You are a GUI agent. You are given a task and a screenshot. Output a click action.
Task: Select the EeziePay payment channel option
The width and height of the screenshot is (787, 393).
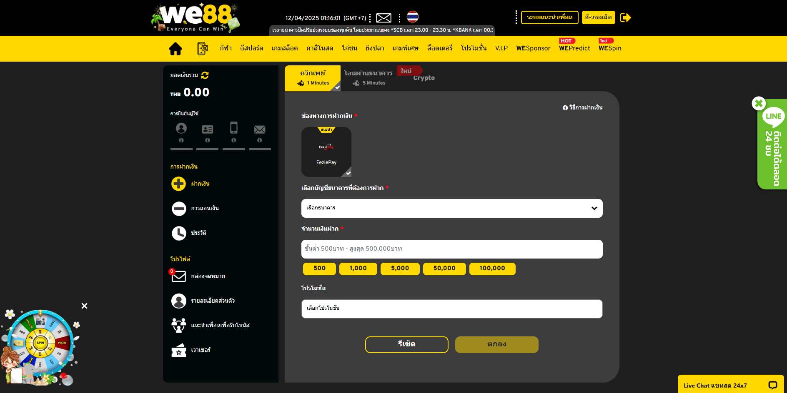[x=326, y=152]
